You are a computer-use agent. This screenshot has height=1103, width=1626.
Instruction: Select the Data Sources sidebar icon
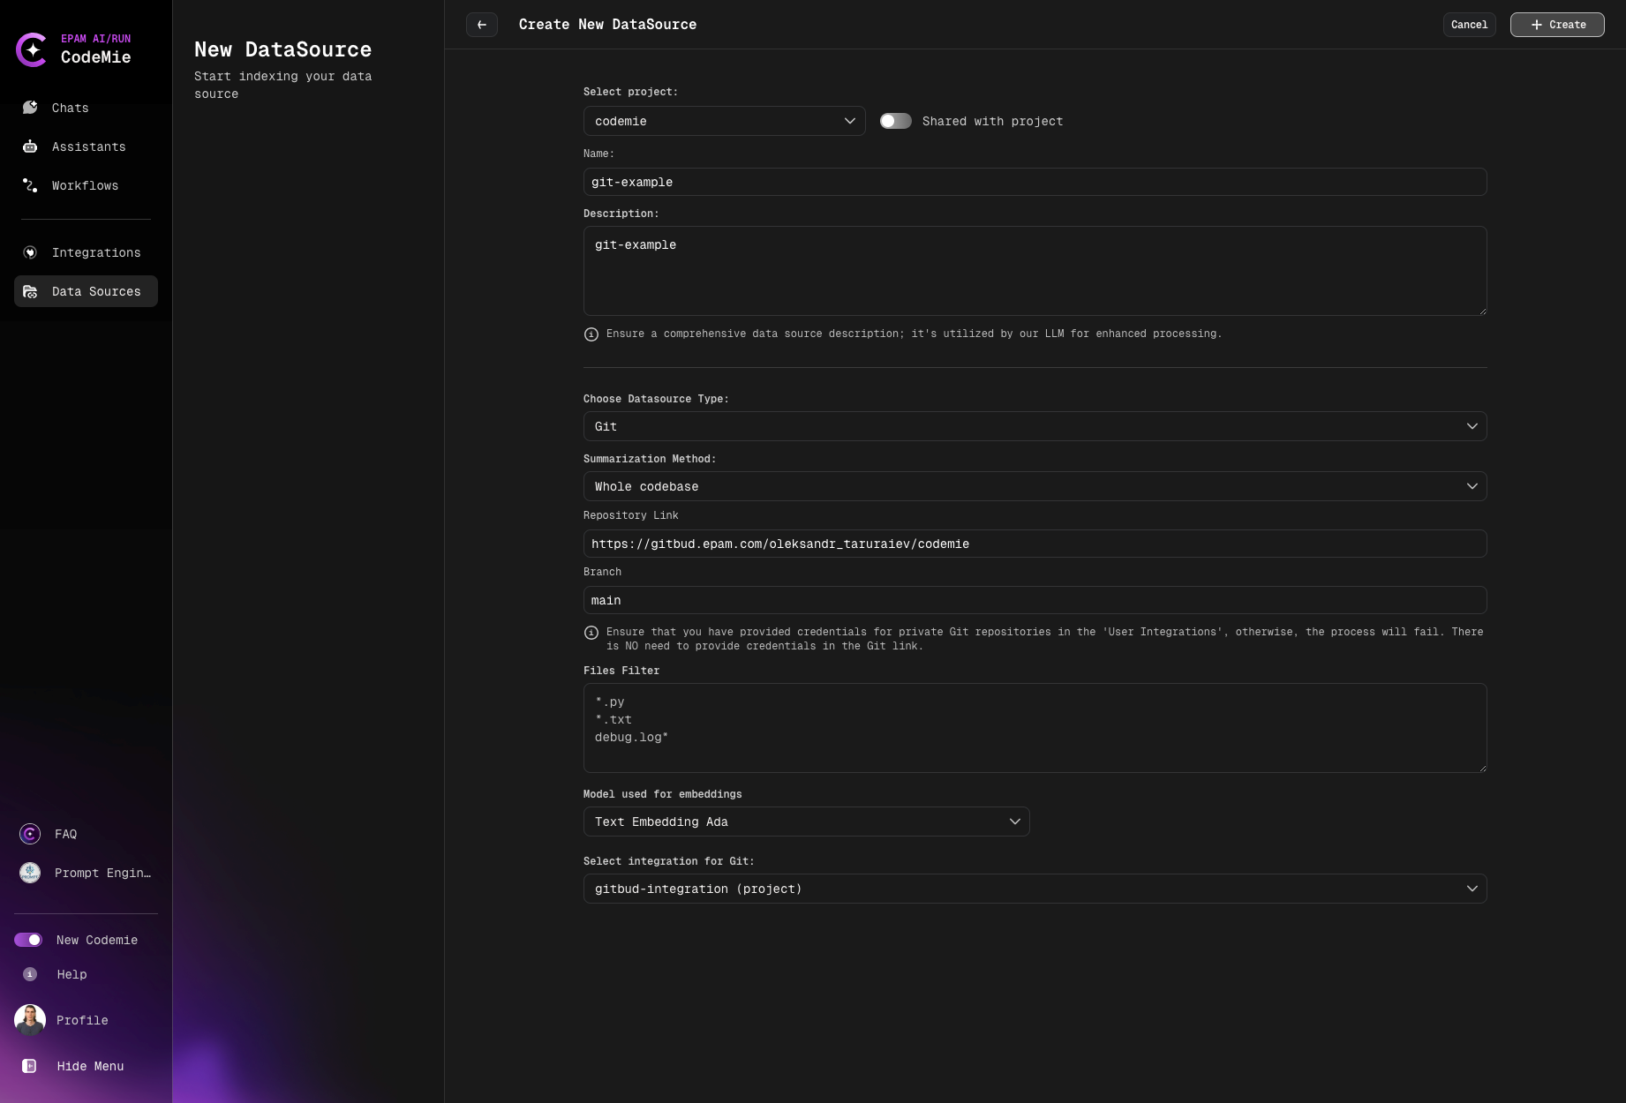pos(30,291)
